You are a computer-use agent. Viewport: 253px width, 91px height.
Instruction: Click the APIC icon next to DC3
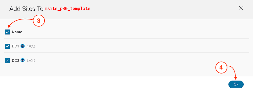(23, 61)
